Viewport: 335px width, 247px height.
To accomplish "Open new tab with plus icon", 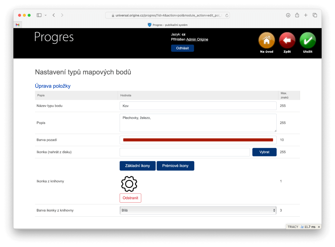I will [306, 15].
